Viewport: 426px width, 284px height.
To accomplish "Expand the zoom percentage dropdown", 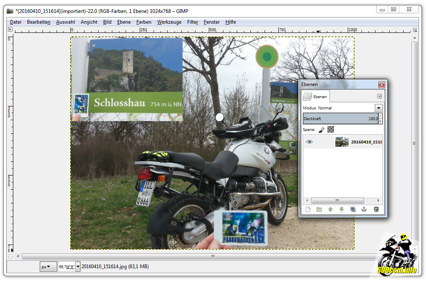I will (78, 267).
